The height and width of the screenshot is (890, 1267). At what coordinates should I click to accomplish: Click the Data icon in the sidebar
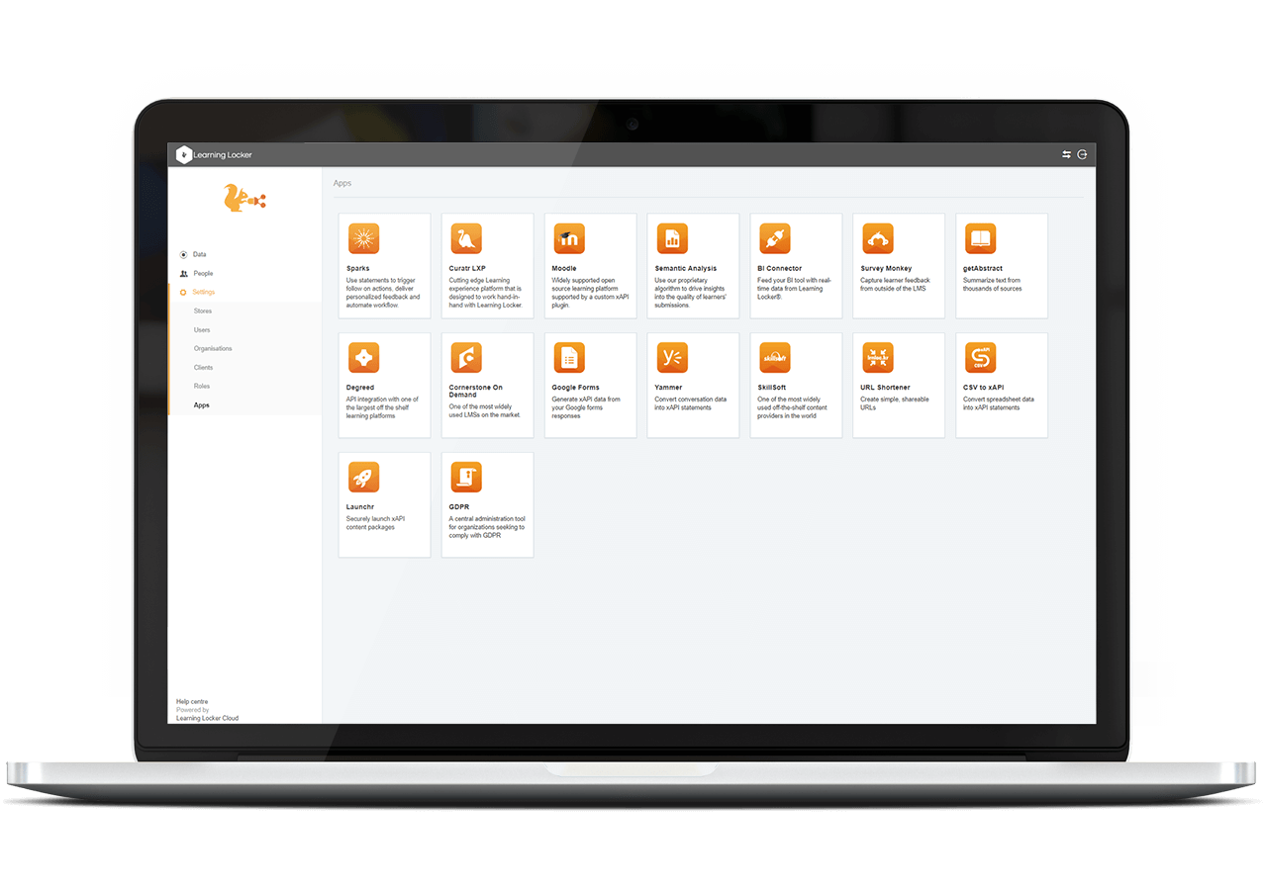(x=183, y=254)
